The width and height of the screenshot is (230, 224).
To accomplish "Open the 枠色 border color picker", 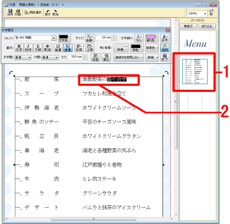I will point(136,48).
